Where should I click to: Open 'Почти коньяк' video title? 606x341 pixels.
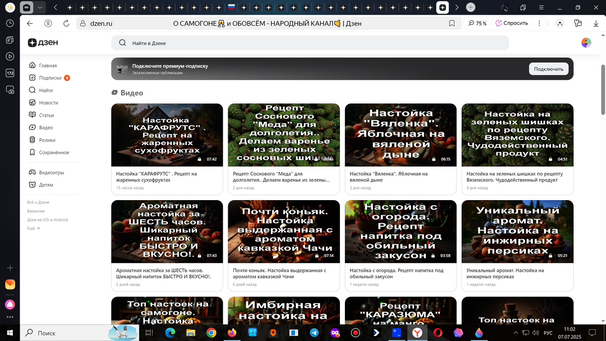(279, 273)
